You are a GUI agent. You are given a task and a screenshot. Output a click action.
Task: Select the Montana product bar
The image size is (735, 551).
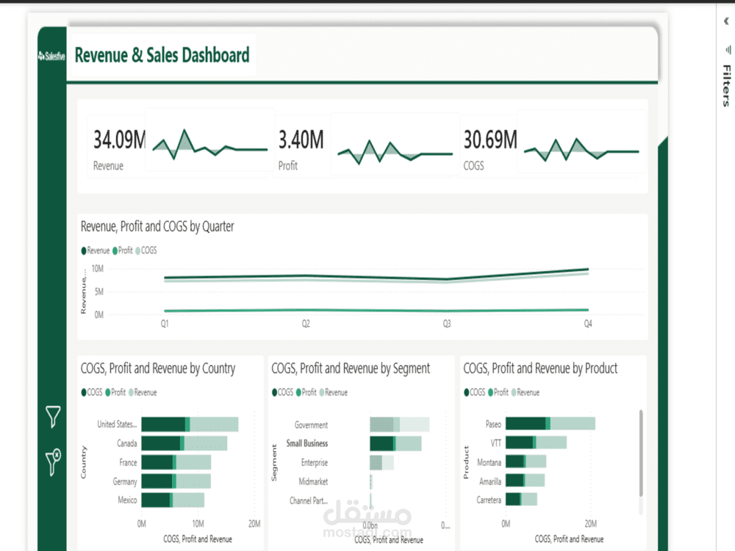(526, 461)
